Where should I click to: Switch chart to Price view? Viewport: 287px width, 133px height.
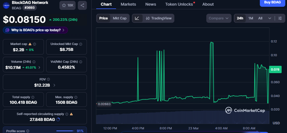tap(103, 18)
